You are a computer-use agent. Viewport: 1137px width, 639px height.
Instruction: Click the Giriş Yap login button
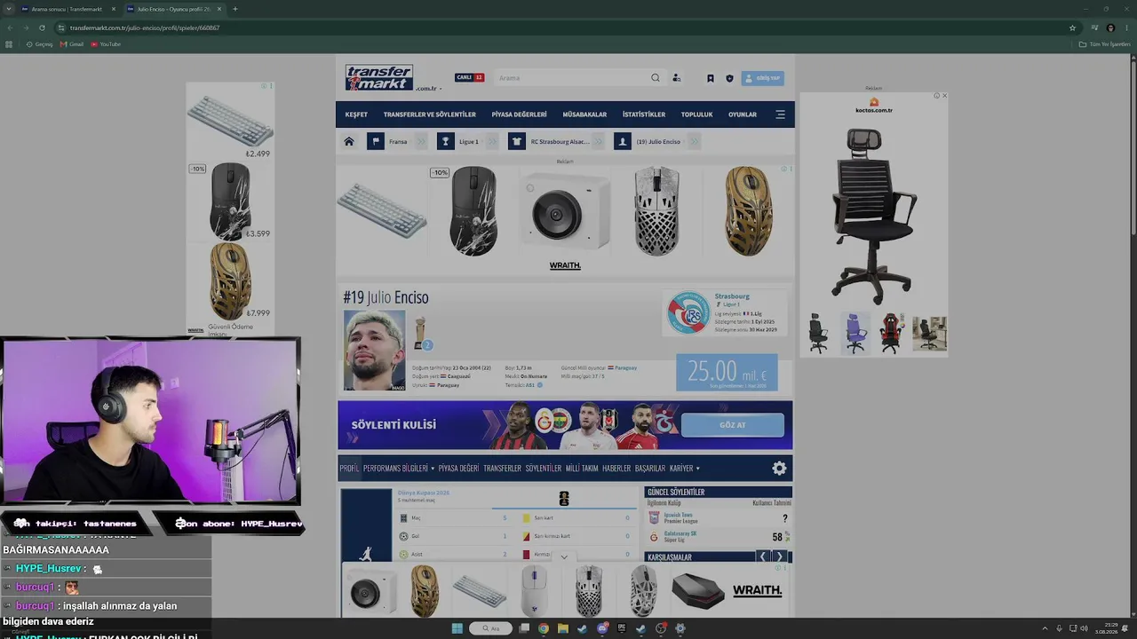(763, 78)
